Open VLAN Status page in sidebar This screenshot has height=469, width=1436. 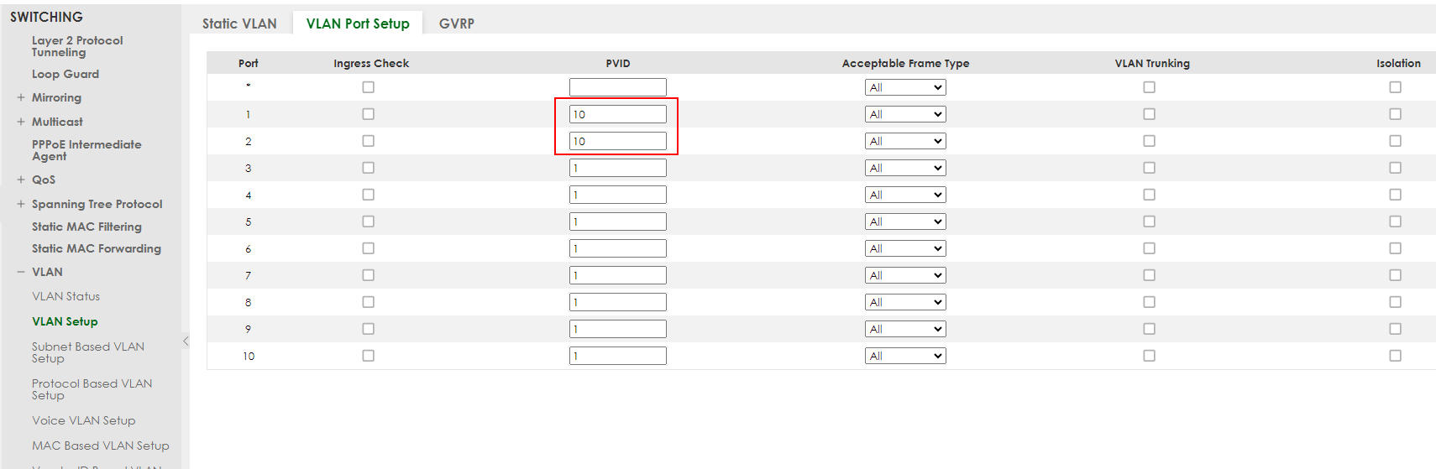(66, 296)
